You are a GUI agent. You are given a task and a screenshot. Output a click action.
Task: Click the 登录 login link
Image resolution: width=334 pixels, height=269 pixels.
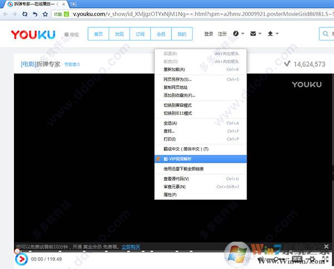tap(209, 33)
